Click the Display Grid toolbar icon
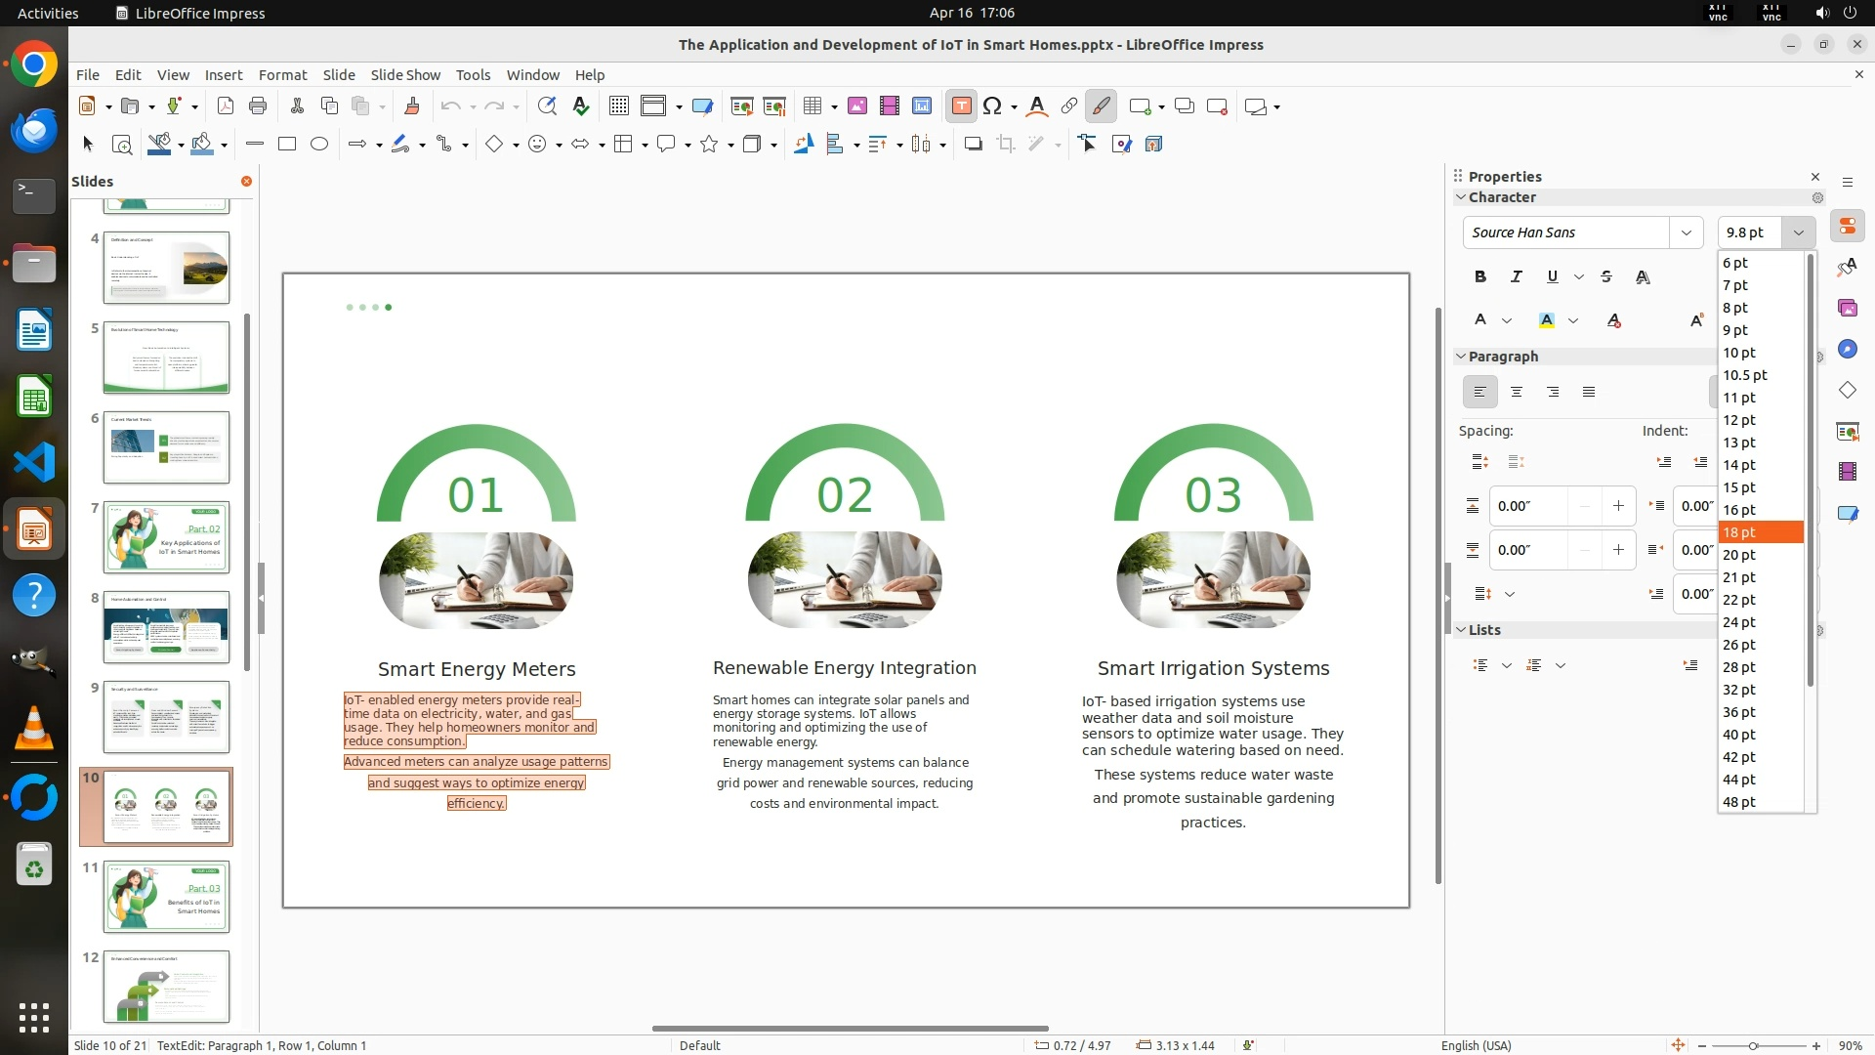 coord(618,106)
